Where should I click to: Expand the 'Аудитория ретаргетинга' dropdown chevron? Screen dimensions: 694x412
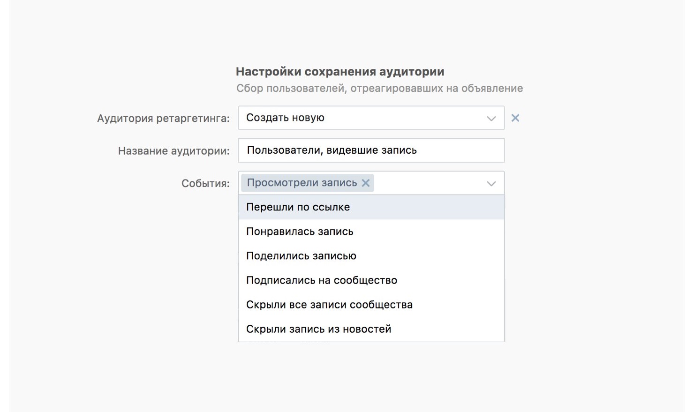(491, 118)
